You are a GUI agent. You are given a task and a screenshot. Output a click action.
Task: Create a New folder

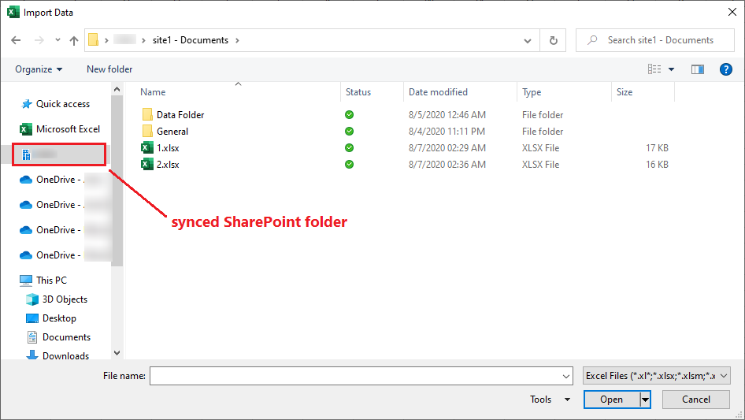pyautogui.click(x=109, y=69)
